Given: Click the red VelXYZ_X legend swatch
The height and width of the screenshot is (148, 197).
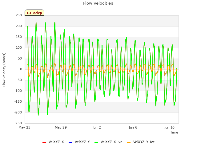Looking at the screenshot, I should click(44, 142).
